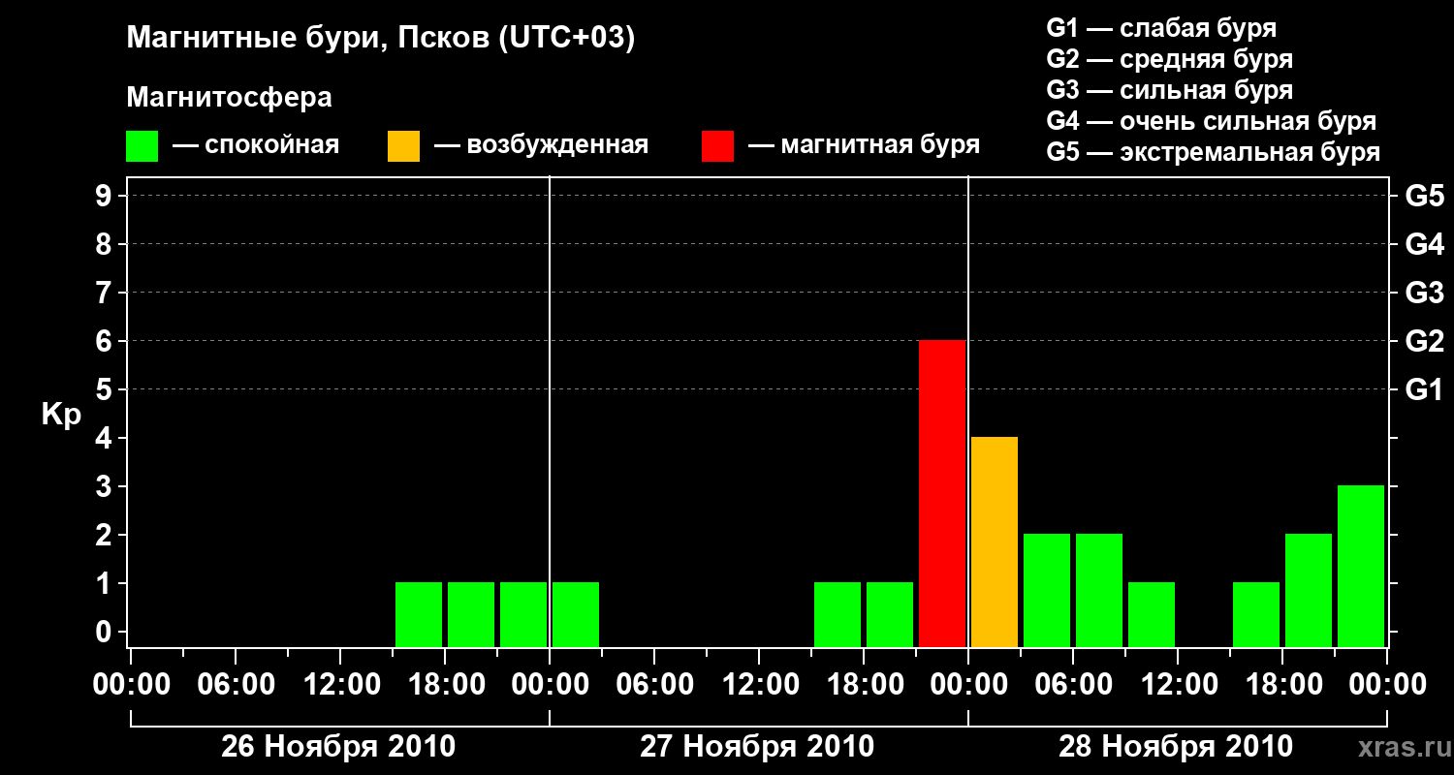Click the green bar reaching Kp 3
Screen dimensions: 1454x775
1361,566
